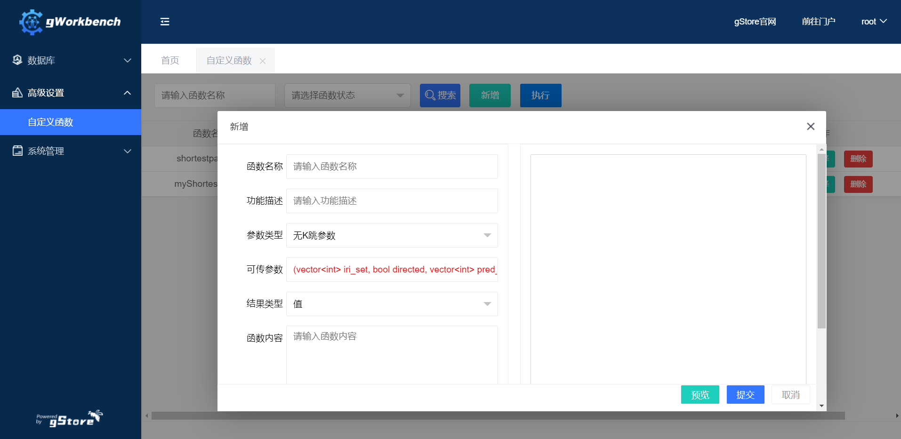Toggle the sidebar collapse hamburger icon
This screenshot has width=901, height=439.
tap(165, 22)
